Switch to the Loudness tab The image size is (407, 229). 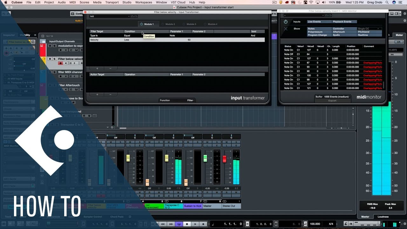[383, 217]
